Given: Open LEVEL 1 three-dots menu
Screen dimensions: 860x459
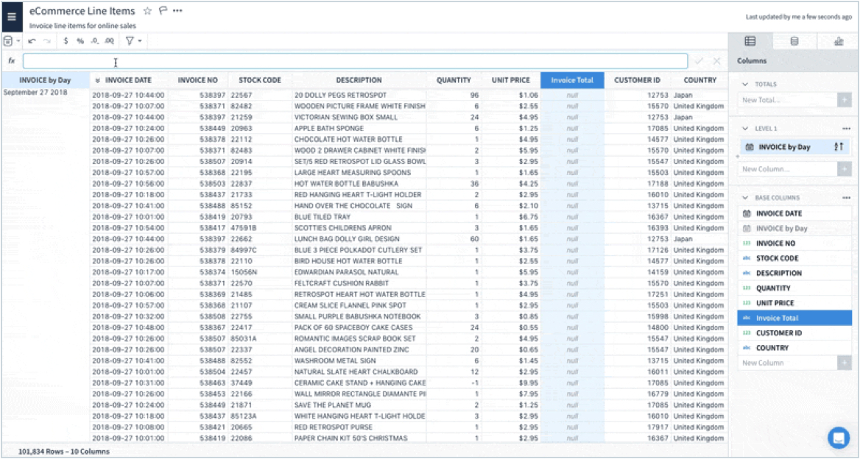Looking at the screenshot, I should (x=846, y=129).
